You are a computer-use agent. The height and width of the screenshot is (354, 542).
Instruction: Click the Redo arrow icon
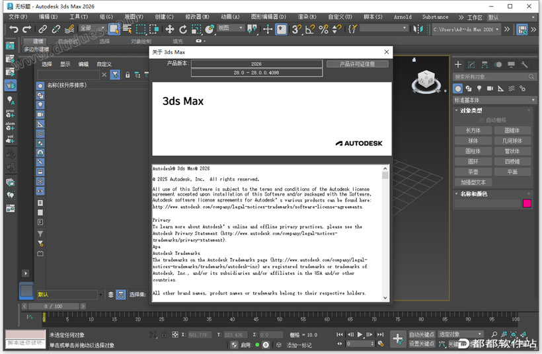click(27, 29)
